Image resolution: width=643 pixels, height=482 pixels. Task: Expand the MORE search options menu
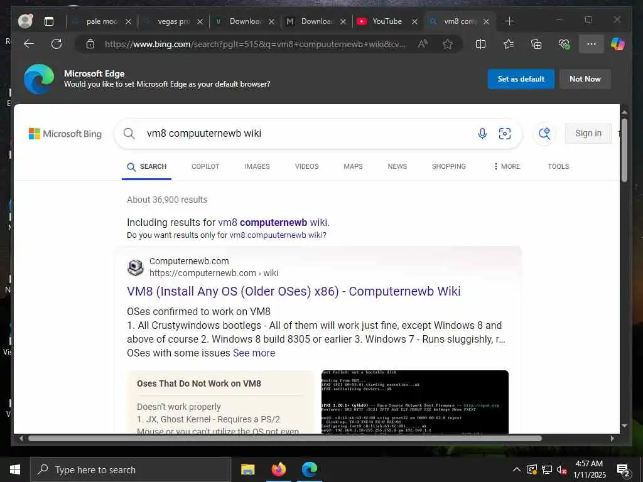(507, 166)
